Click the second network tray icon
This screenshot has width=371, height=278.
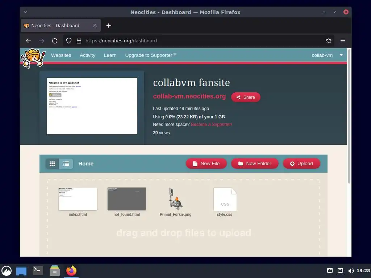340,271
